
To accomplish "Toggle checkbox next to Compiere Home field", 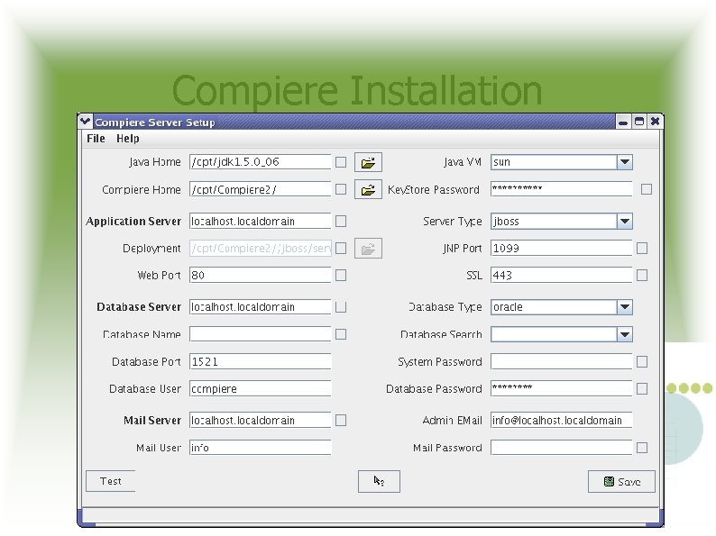I will tap(341, 189).
